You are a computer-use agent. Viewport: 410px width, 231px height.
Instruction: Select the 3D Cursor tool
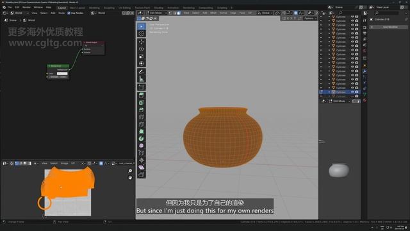point(142,33)
